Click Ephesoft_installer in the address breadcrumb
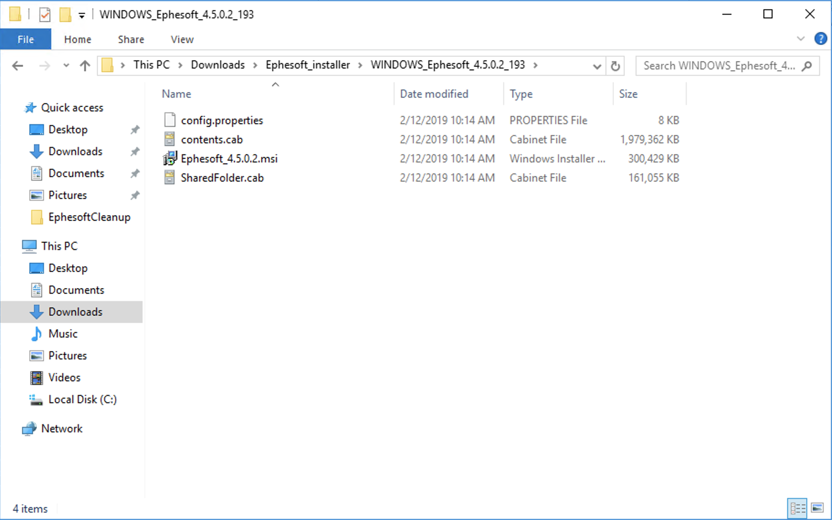The image size is (832, 520). click(308, 65)
